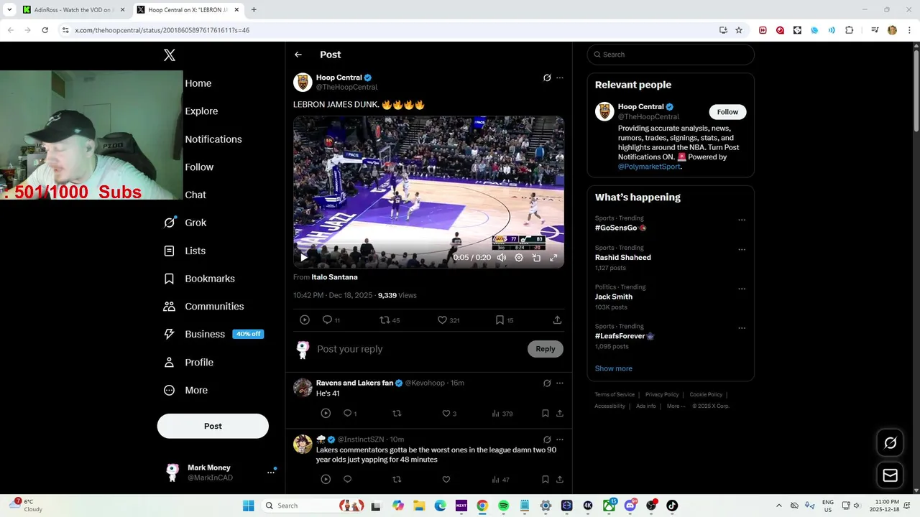Open floating Grok button
Screen dimensions: 920x517
pyautogui.click(x=891, y=443)
